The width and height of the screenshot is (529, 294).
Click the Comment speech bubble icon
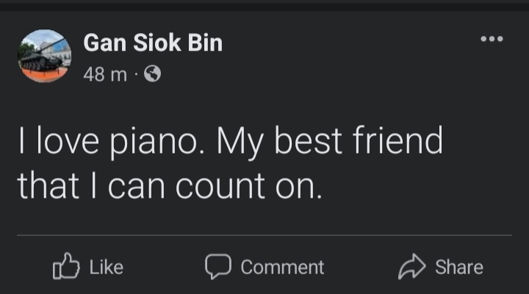(217, 267)
